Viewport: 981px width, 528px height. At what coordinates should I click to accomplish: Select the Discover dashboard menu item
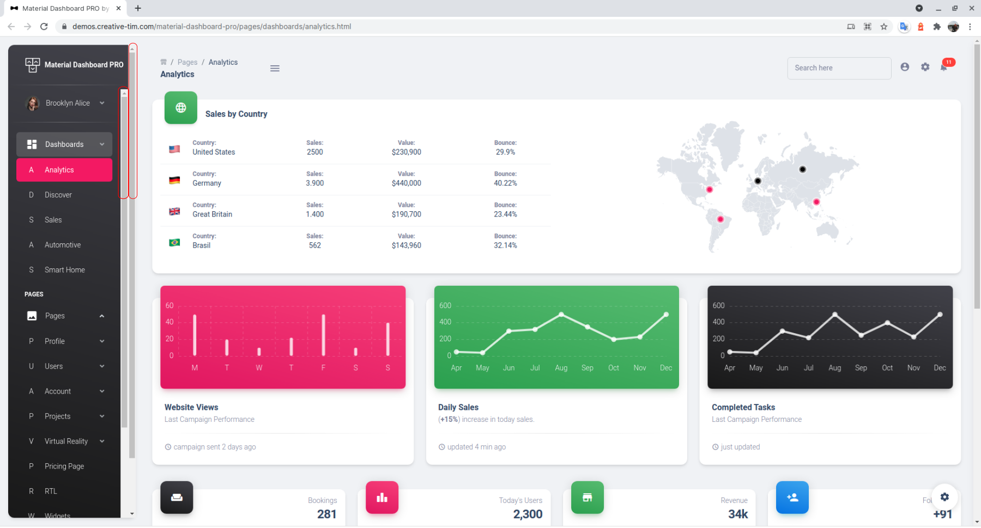(58, 195)
